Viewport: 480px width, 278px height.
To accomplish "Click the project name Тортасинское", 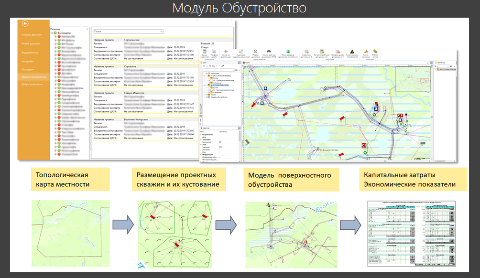I will coord(131,40).
